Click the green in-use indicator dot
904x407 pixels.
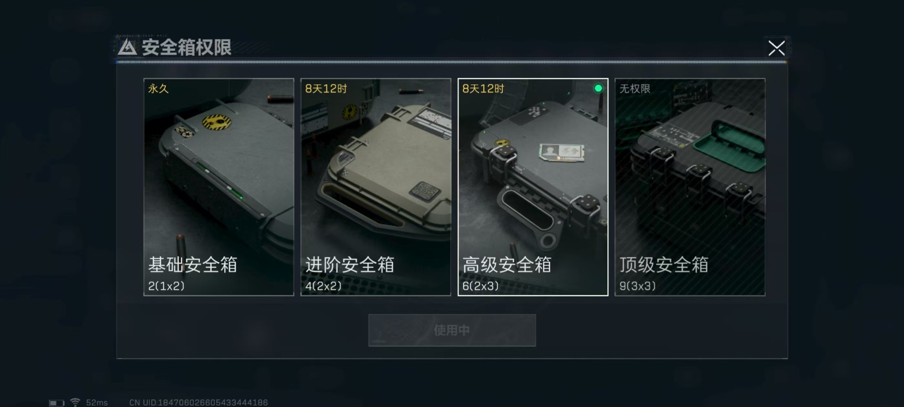click(x=598, y=88)
